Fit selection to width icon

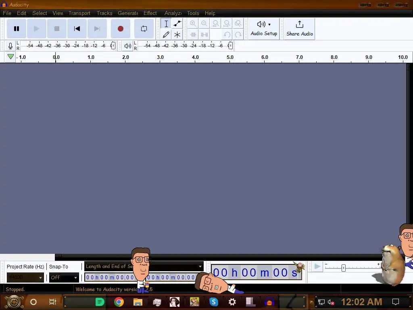click(x=215, y=24)
